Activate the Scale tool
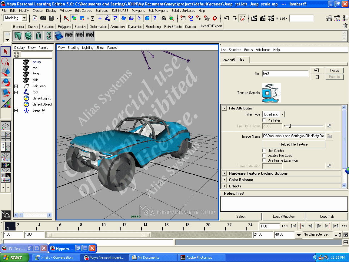349x262 pixels. pos(6,93)
